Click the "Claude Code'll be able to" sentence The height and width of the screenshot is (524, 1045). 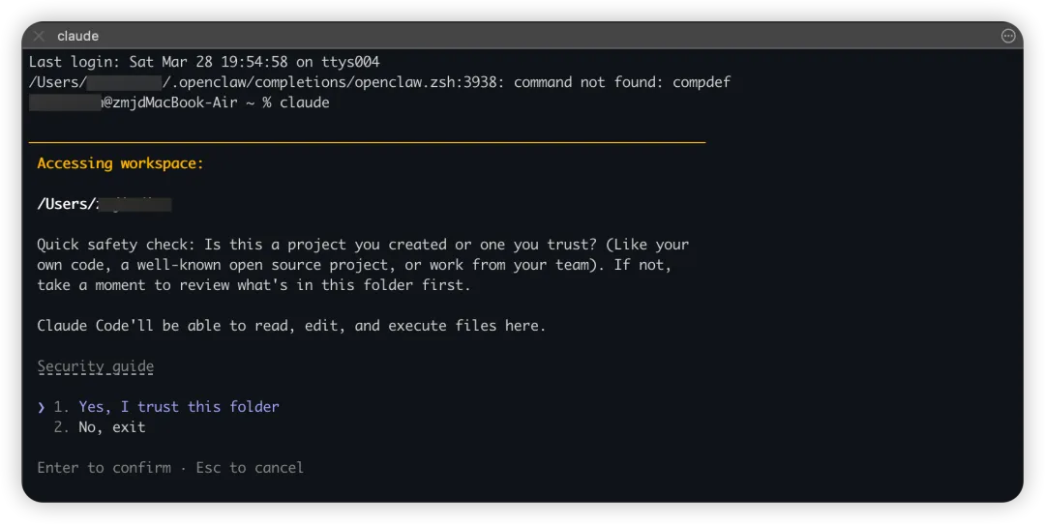pyautogui.click(x=291, y=326)
